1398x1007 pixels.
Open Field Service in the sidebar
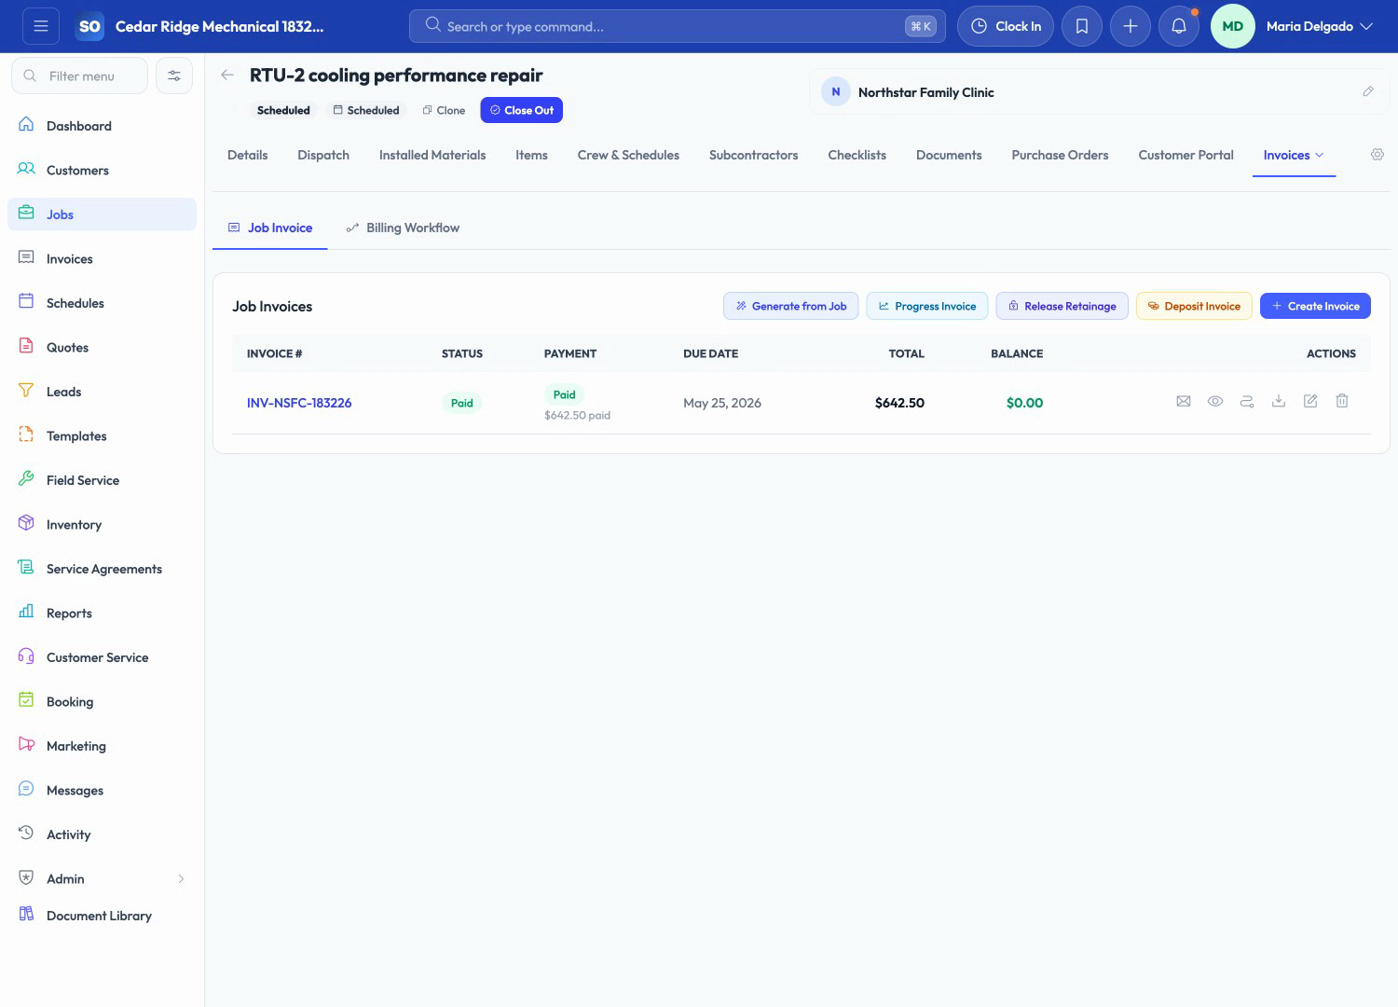click(102, 480)
